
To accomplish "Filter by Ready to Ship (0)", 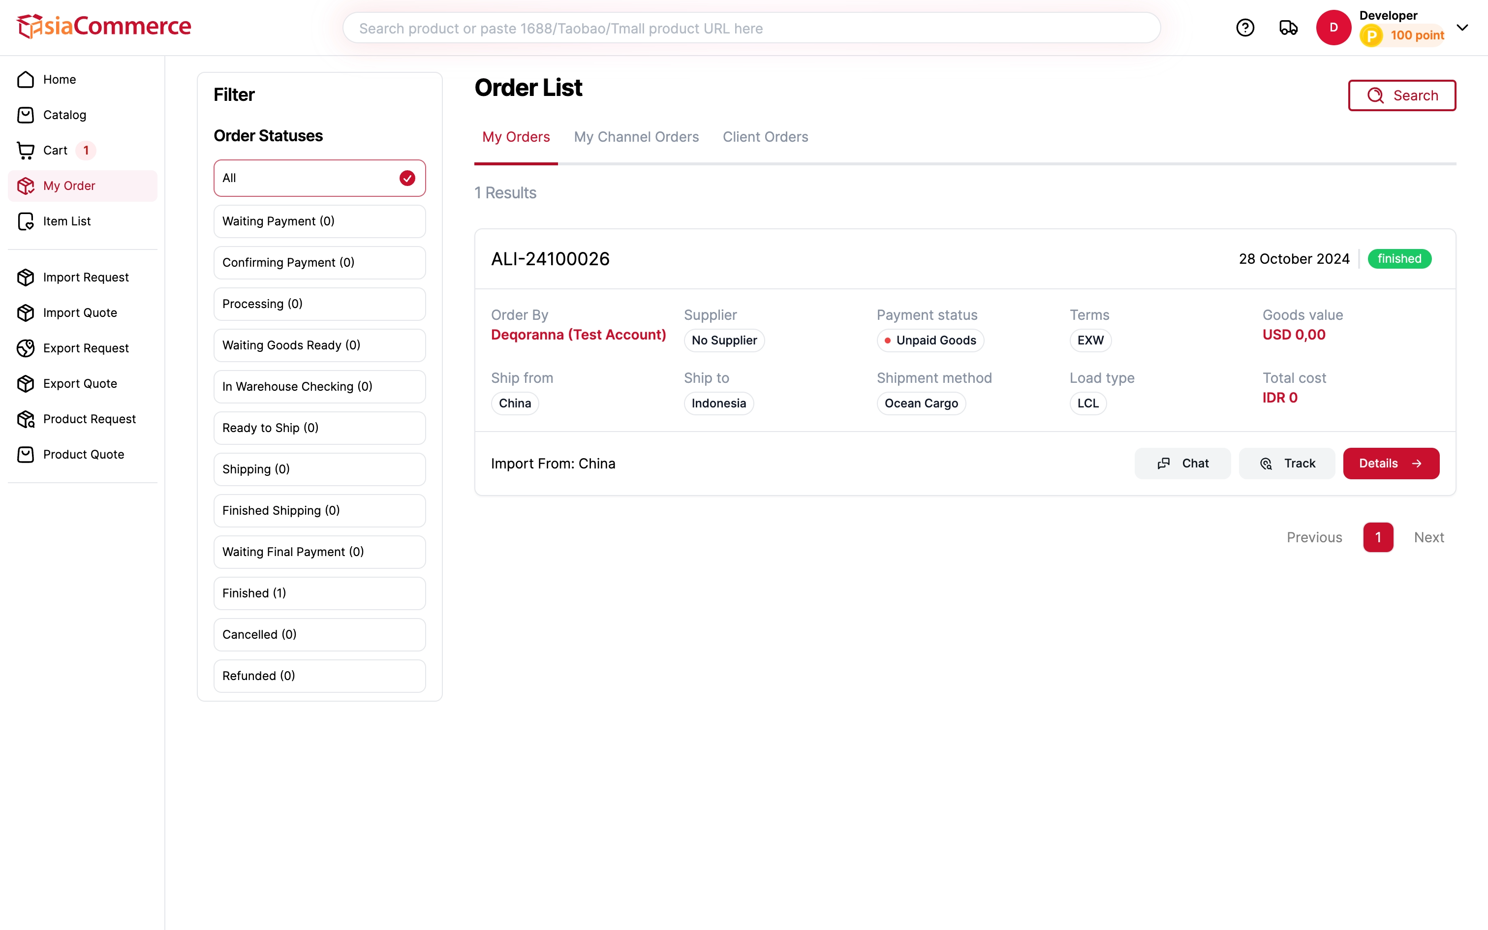I will (319, 428).
